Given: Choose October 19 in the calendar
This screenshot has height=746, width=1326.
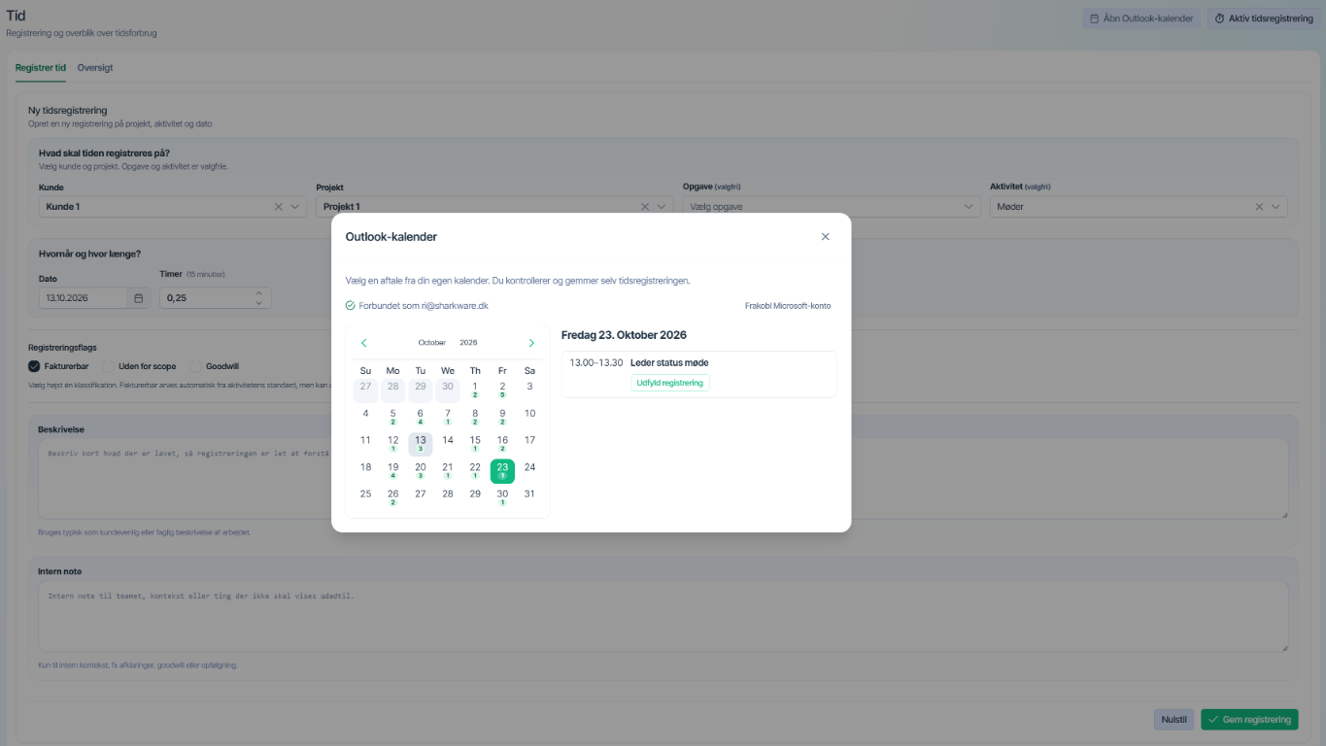Looking at the screenshot, I should click(393, 471).
